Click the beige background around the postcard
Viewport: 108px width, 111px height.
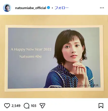pos(54,20)
